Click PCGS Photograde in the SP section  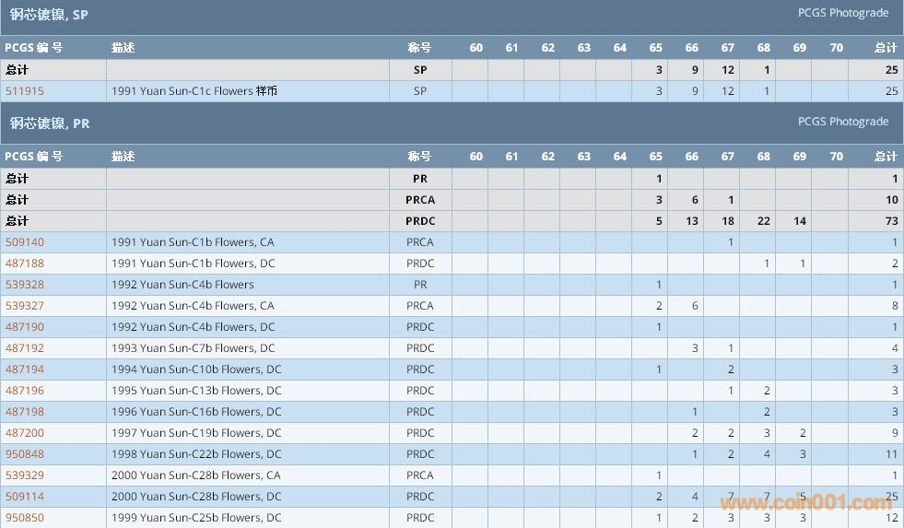coord(842,13)
